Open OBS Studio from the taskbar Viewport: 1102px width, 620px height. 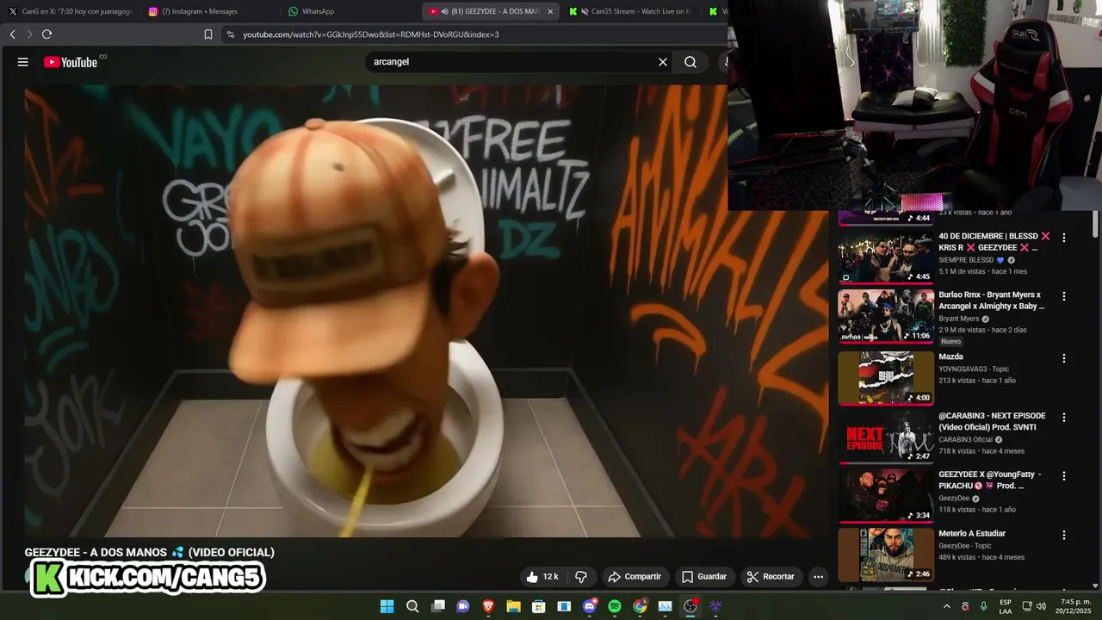690,606
